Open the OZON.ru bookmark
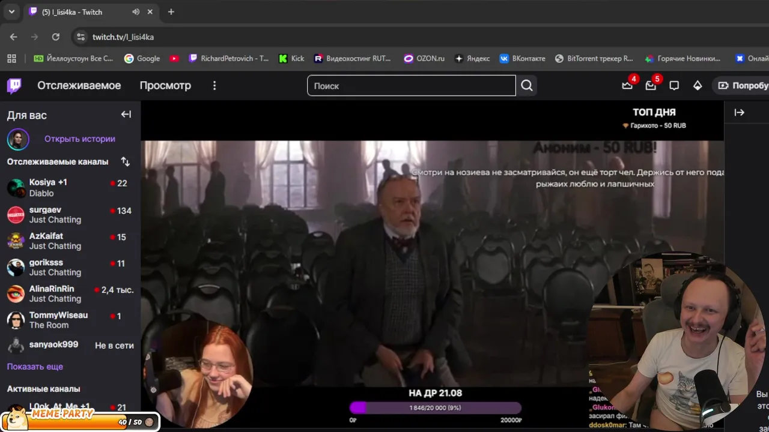 click(425, 58)
